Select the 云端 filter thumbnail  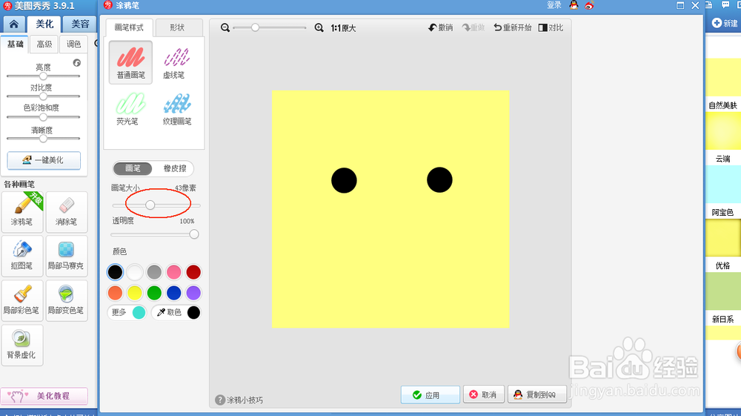tap(722, 131)
